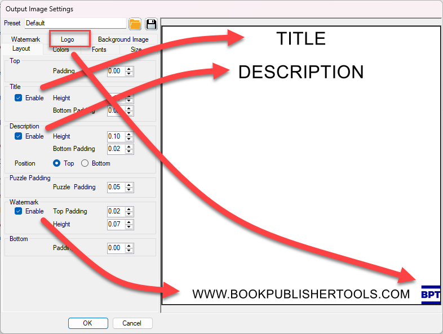Select the Layout tab
Viewport: 443px width, 334px height.
tap(21, 48)
